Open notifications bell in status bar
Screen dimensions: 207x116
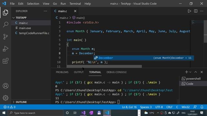coord(202,107)
